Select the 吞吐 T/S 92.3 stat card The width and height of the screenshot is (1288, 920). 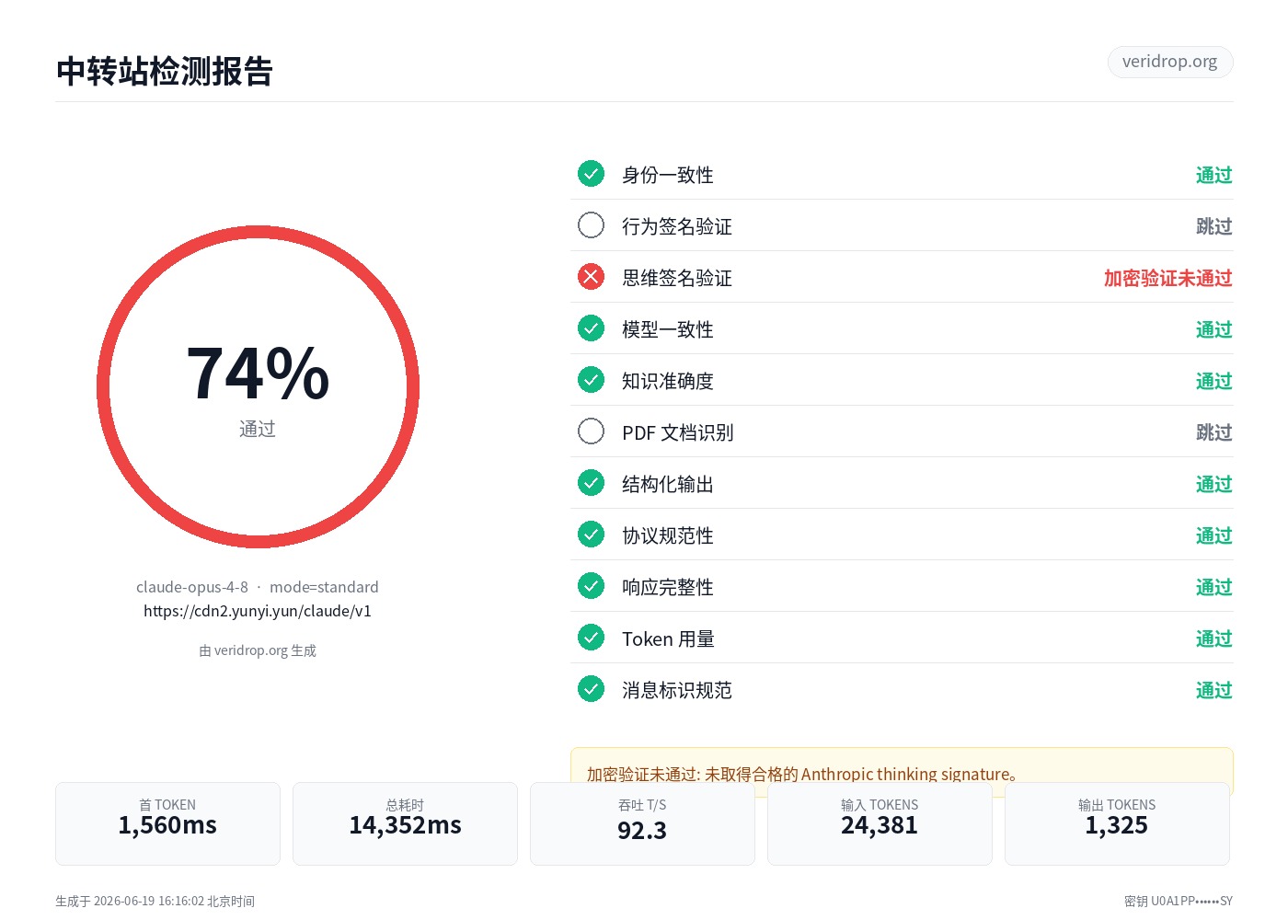[x=642, y=823]
